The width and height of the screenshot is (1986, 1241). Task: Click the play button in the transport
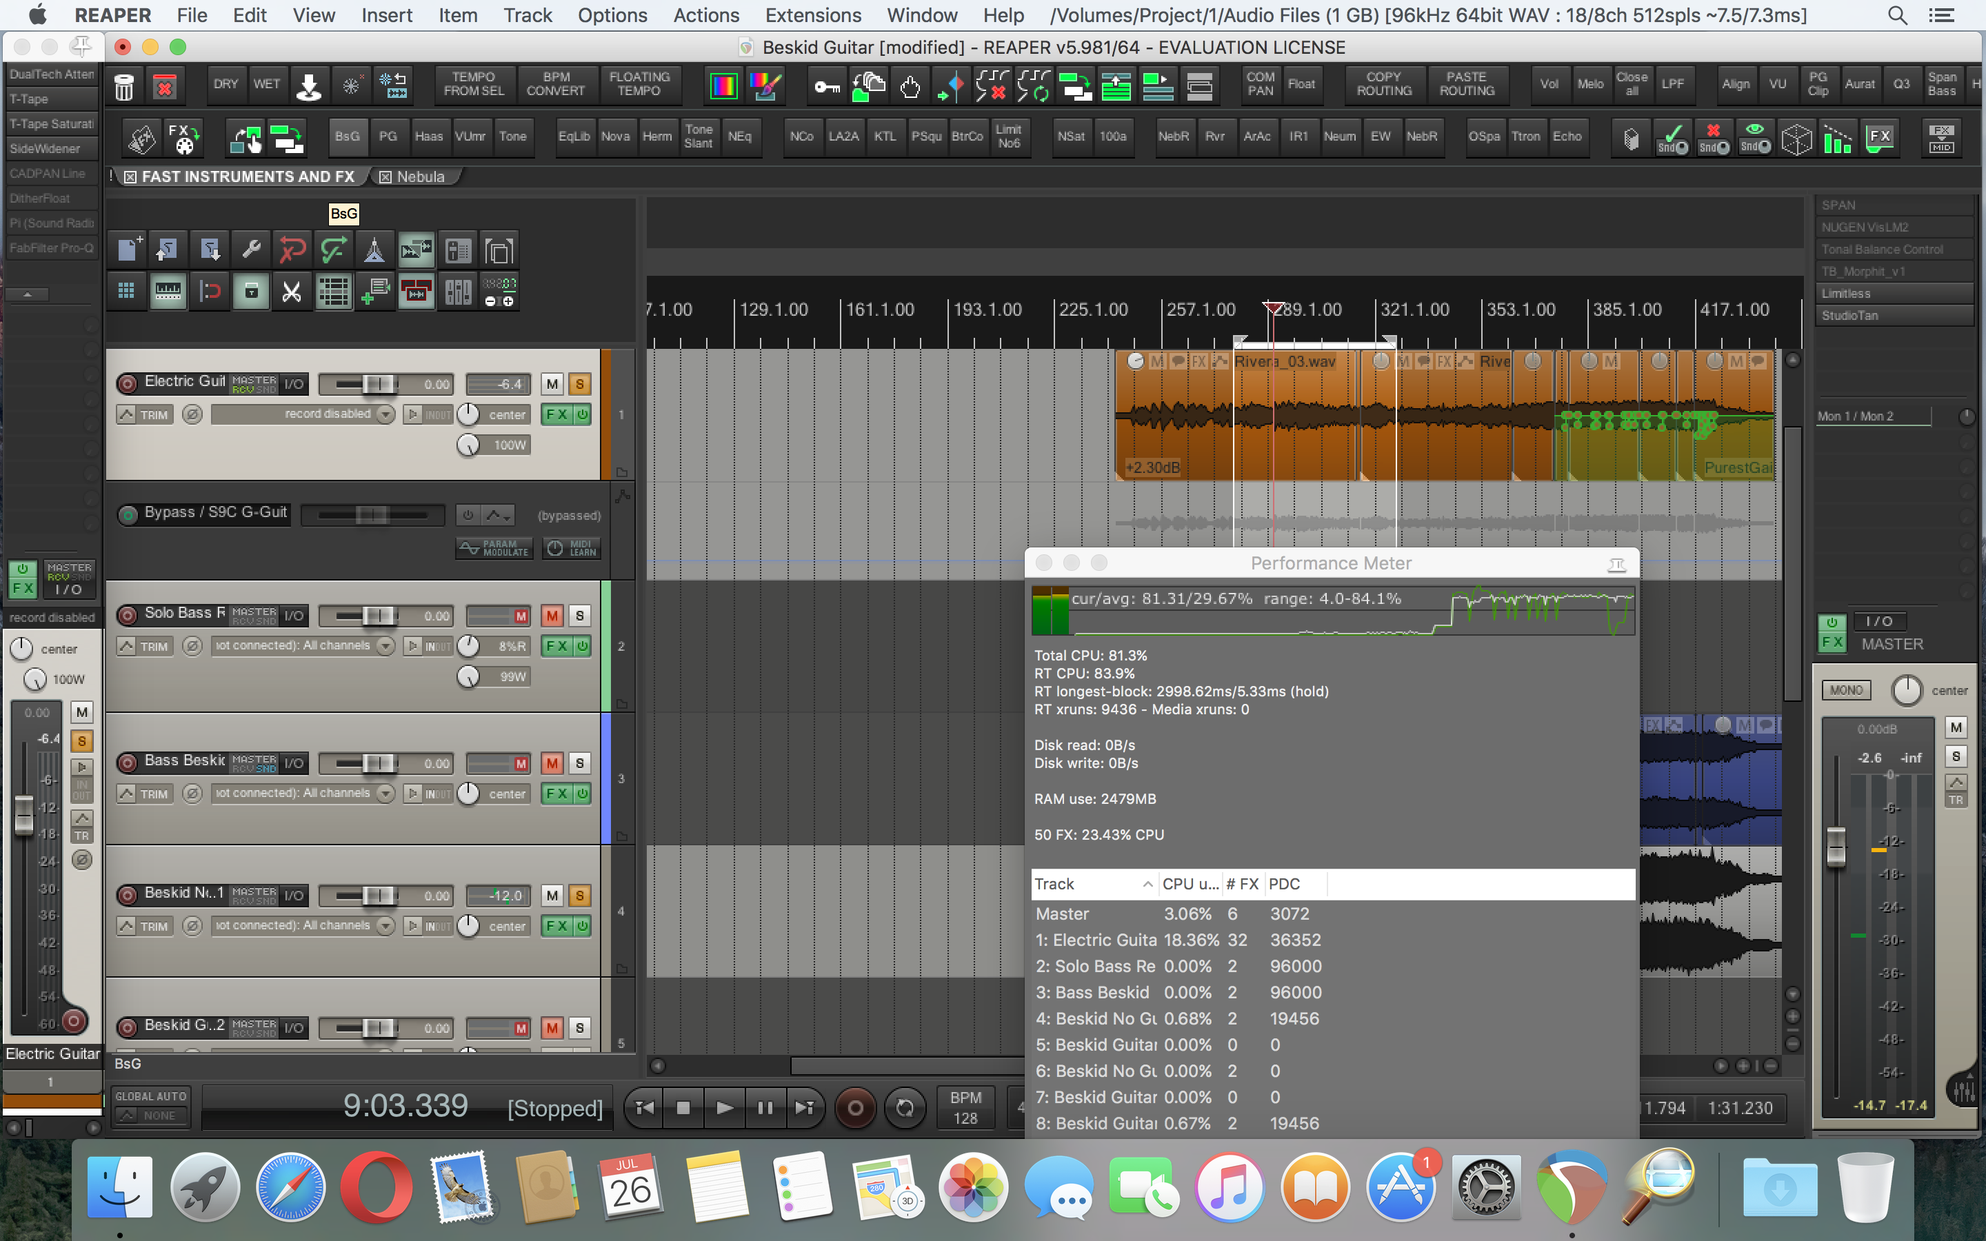click(x=724, y=1108)
